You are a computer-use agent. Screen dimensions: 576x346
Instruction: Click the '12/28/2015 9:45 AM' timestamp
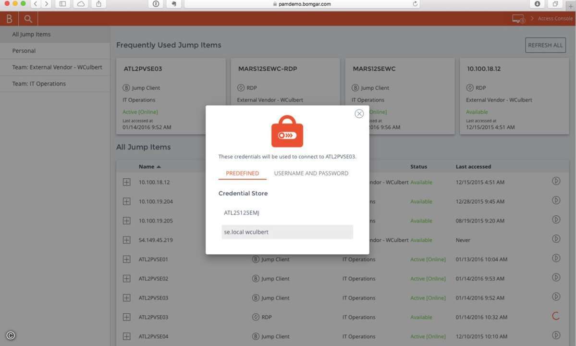pos(480,202)
